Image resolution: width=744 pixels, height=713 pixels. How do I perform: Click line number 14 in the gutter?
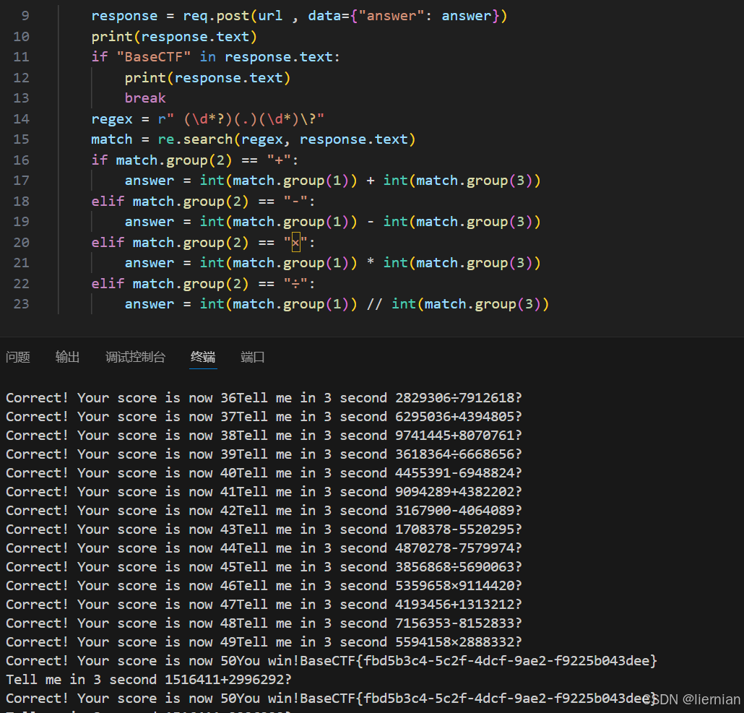tap(21, 118)
